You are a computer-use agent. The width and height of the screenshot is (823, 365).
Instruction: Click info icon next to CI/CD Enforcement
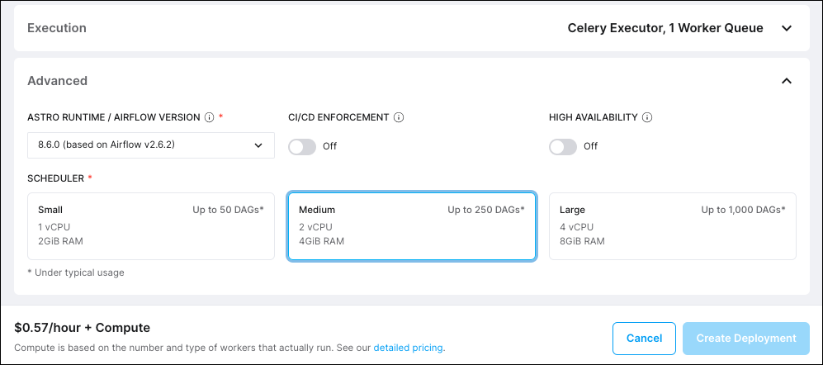coord(399,117)
